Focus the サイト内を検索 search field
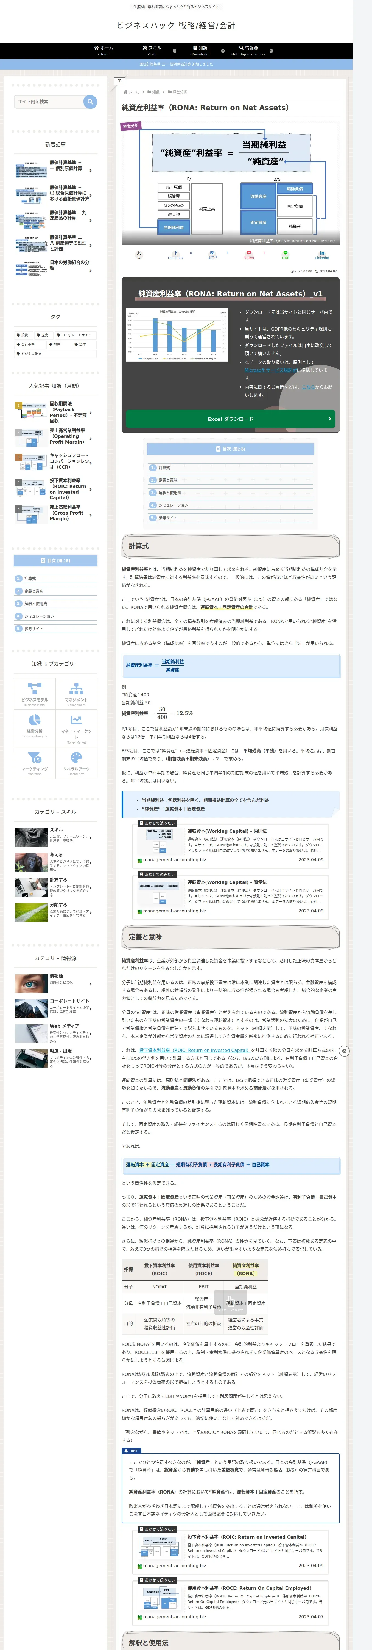 tap(49, 101)
